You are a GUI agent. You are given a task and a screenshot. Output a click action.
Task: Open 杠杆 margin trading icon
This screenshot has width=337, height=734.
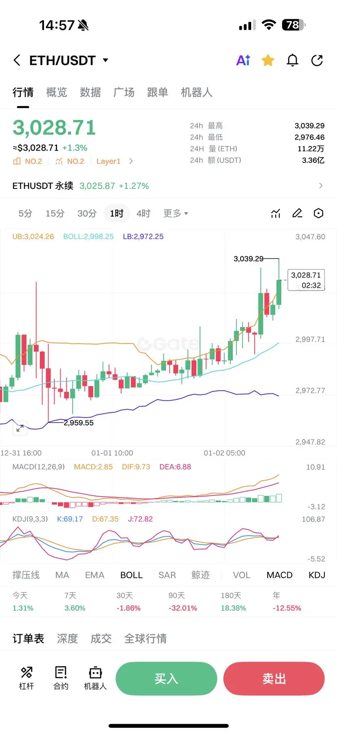[26, 678]
